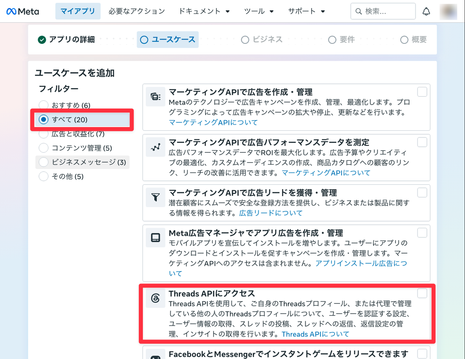Click the 広告リードを獲得 funnel icon

pos(156,197)
